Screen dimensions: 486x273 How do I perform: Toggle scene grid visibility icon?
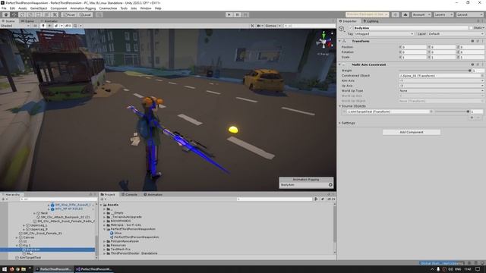click(x=75, y=26)
